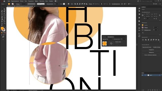Select the Pen tool

[x=2, y=11]
